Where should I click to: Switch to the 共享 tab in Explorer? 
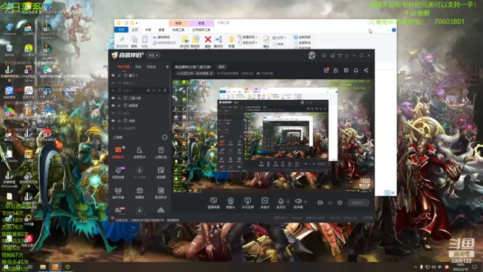pos(148,30)
